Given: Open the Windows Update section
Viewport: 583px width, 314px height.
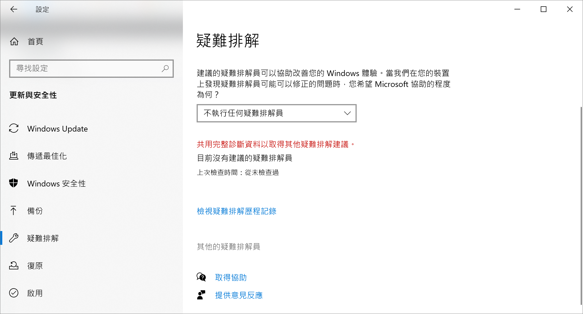Looking at the screenshot, I should click(x=57, y=129).
